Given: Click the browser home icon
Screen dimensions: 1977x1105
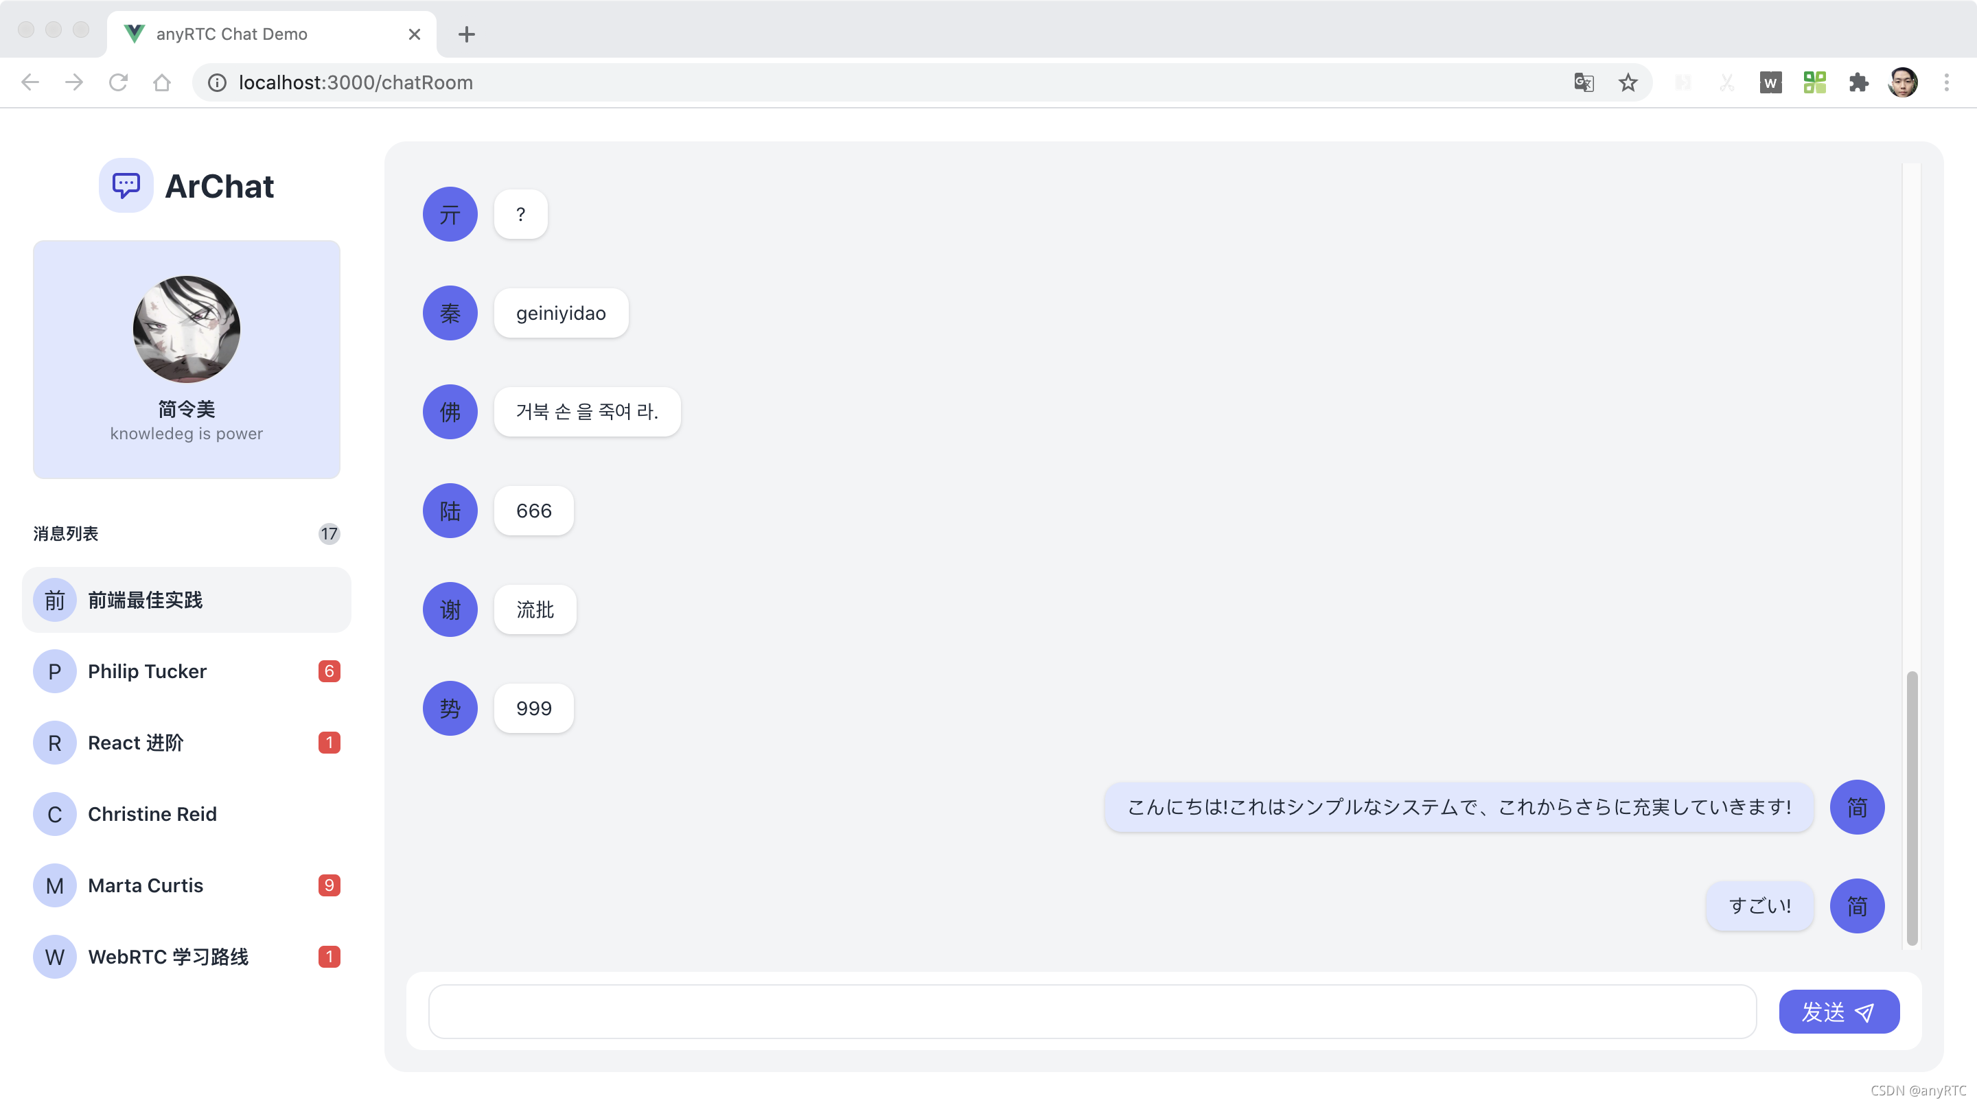Looking at the screenshot, I should (x=162, y=82).
